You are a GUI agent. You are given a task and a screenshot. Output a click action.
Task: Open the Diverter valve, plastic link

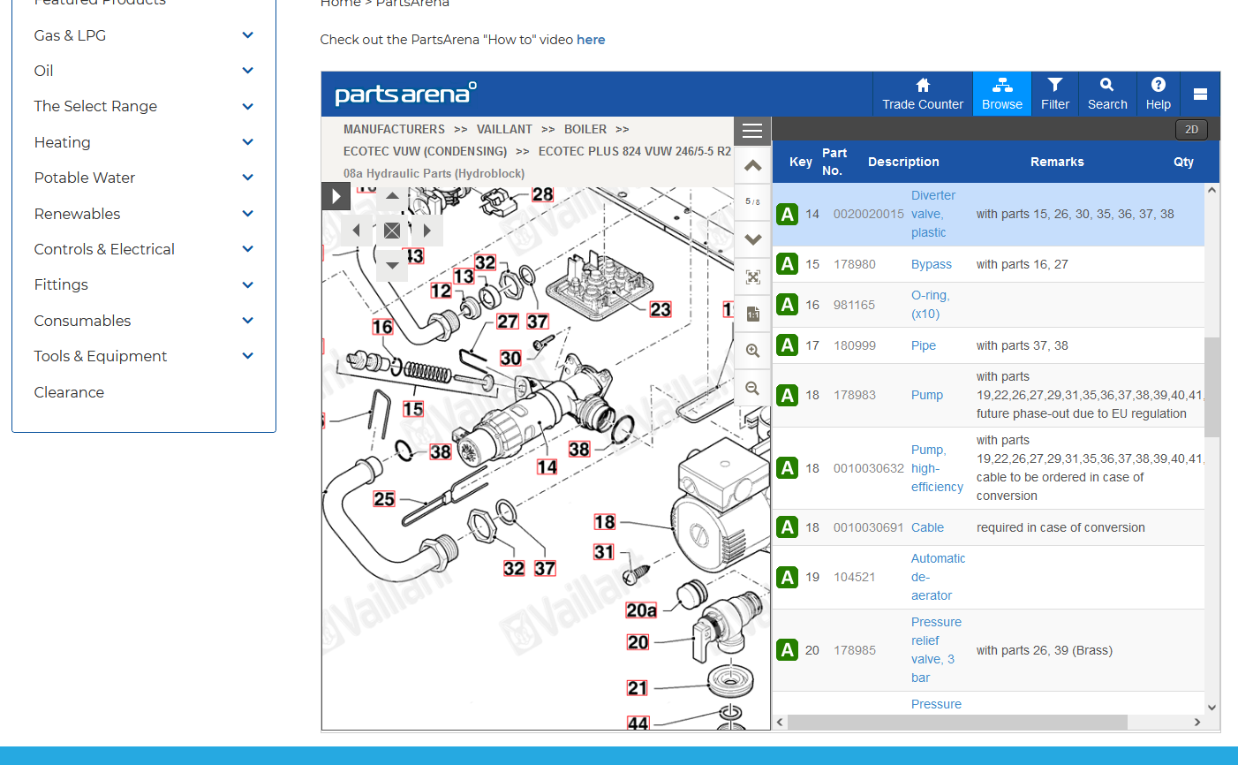[933, 214]
